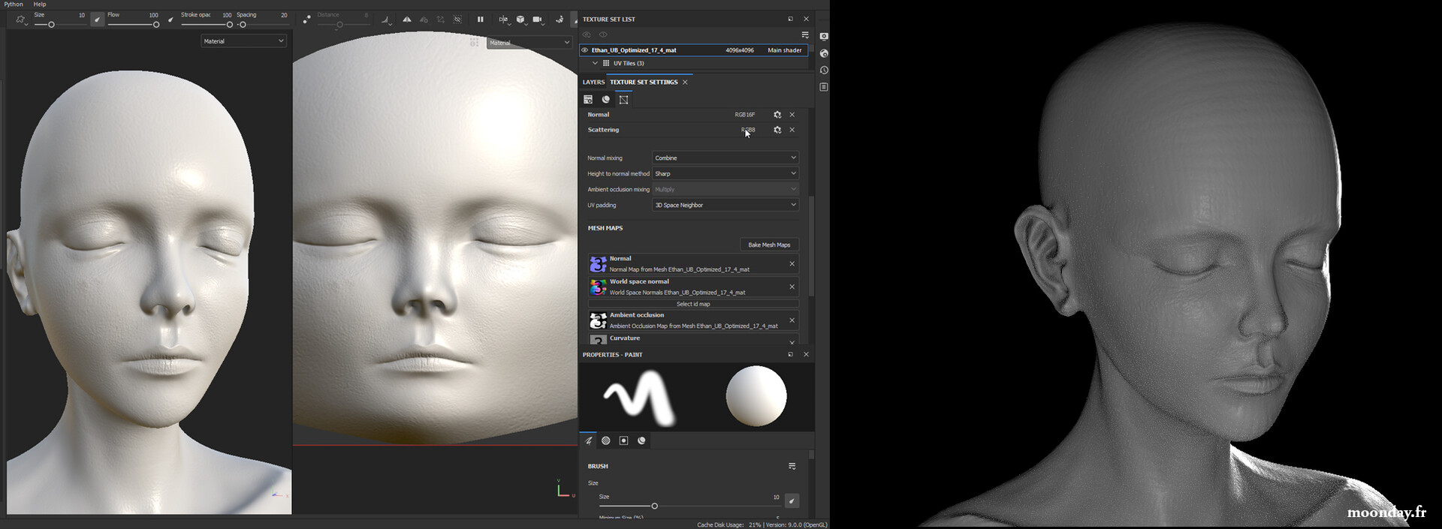
Task: Select the alpha brush properties icon
Action: coord(606,441)
